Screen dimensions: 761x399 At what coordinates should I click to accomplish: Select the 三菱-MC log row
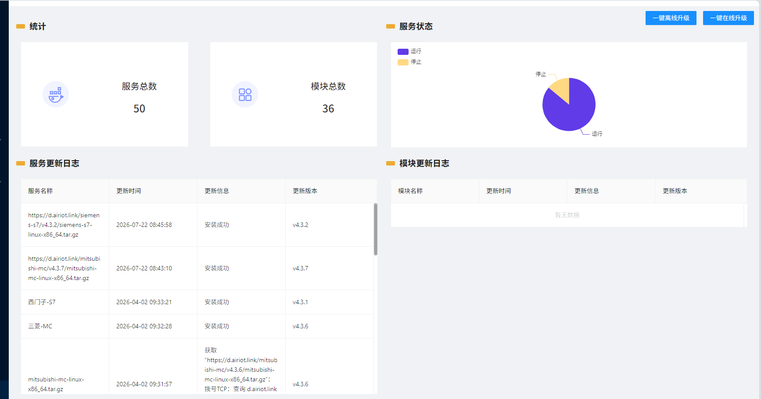pyautogui.click(x=197, y=326)
